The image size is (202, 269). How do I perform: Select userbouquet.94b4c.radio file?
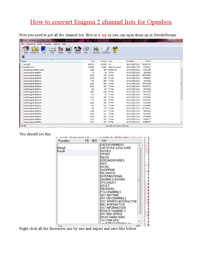click(x=86, y=70)
